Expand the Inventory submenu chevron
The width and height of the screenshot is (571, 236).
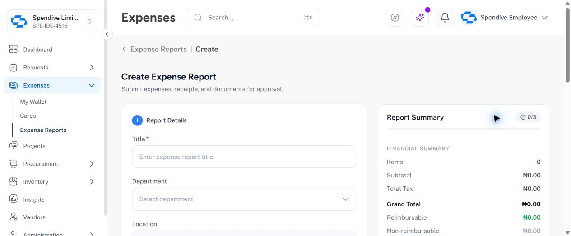(x=92, y=181)
